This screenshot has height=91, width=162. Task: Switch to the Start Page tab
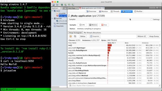click(x=72, y=8)
